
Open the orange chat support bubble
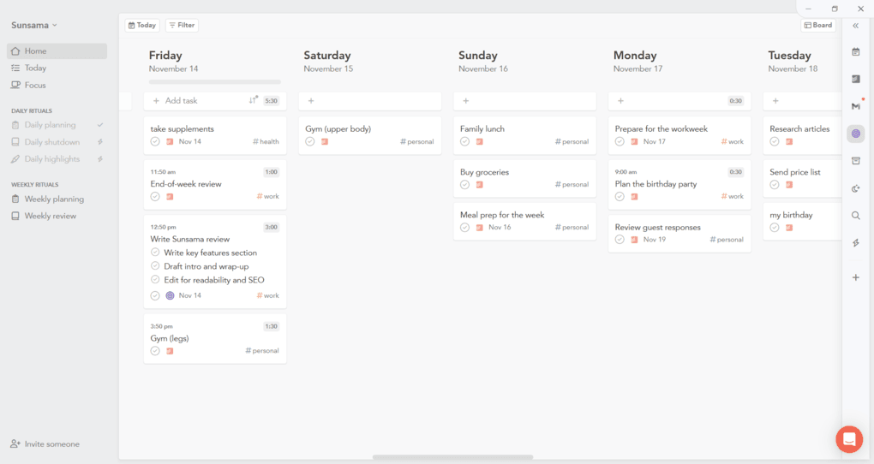tap(849, 439)
